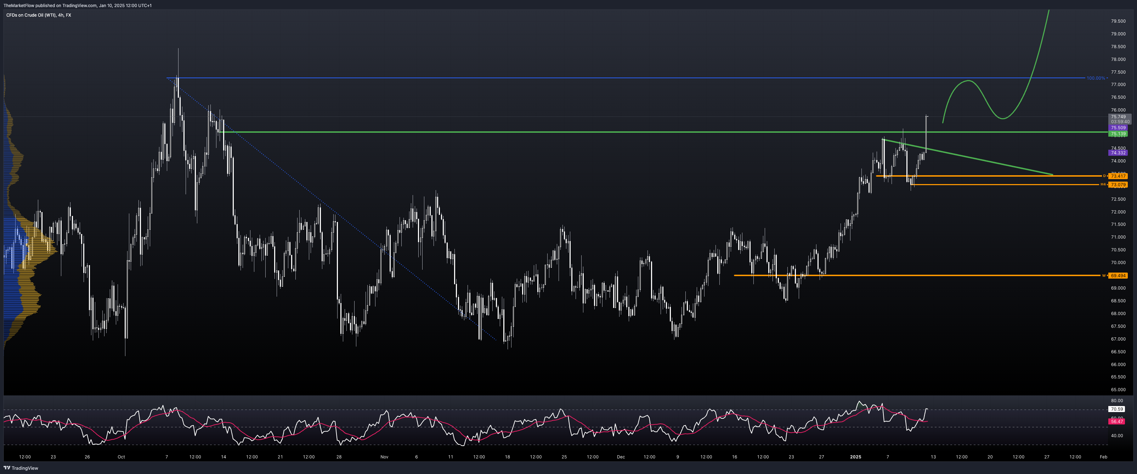The image size is (1137, 474).
Task: Click the 40.00 RSI scale label
Action: tap(1117, 436)
